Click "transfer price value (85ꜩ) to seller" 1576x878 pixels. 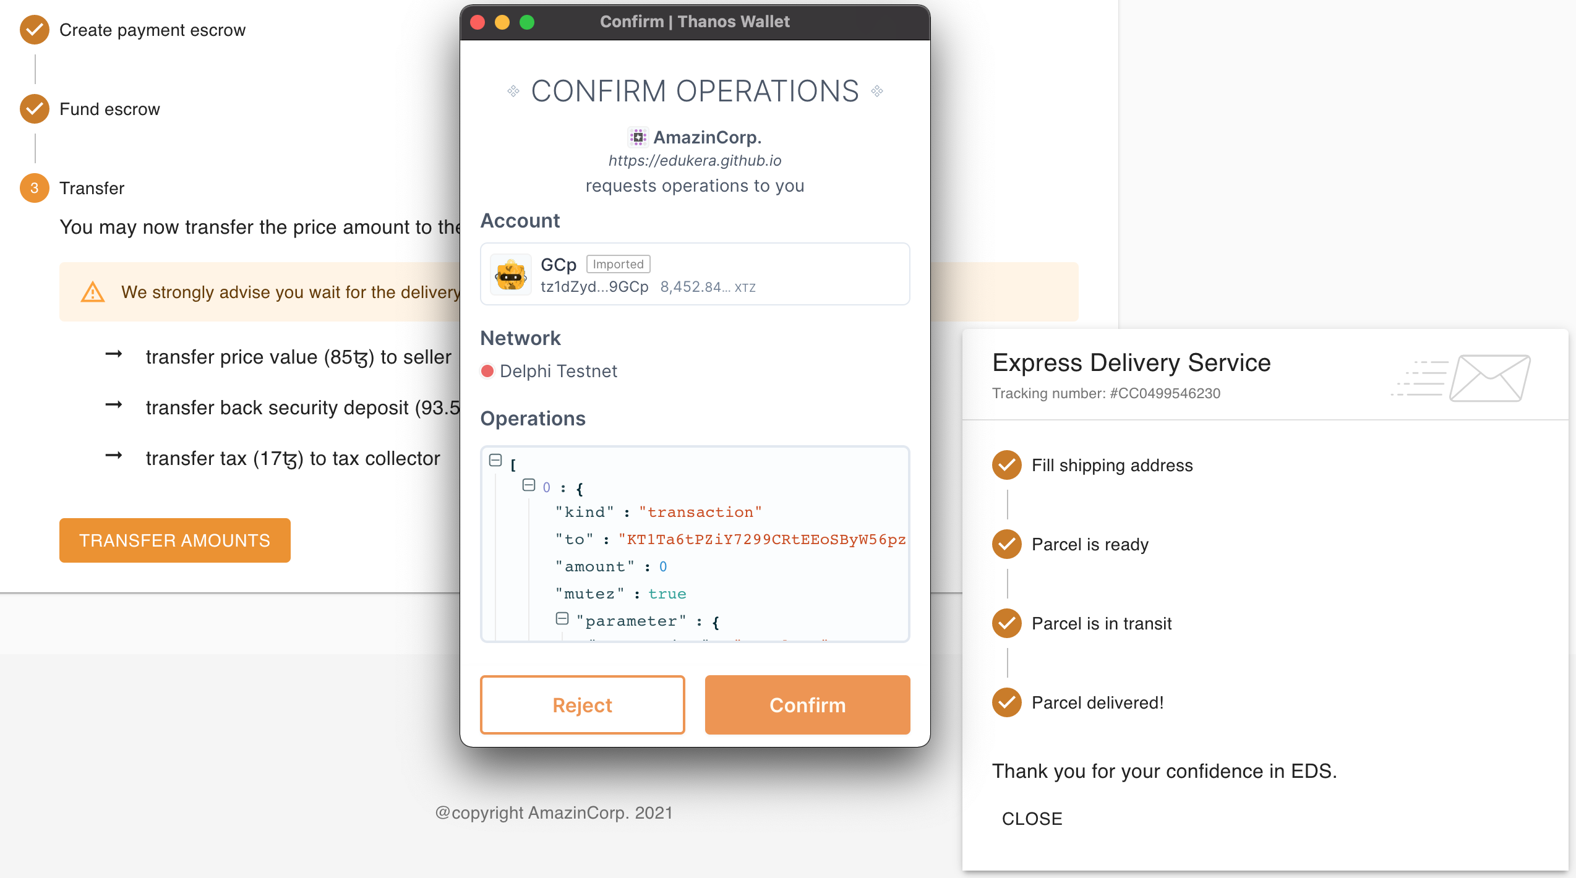pyautogui.click(x=299, y=357)
